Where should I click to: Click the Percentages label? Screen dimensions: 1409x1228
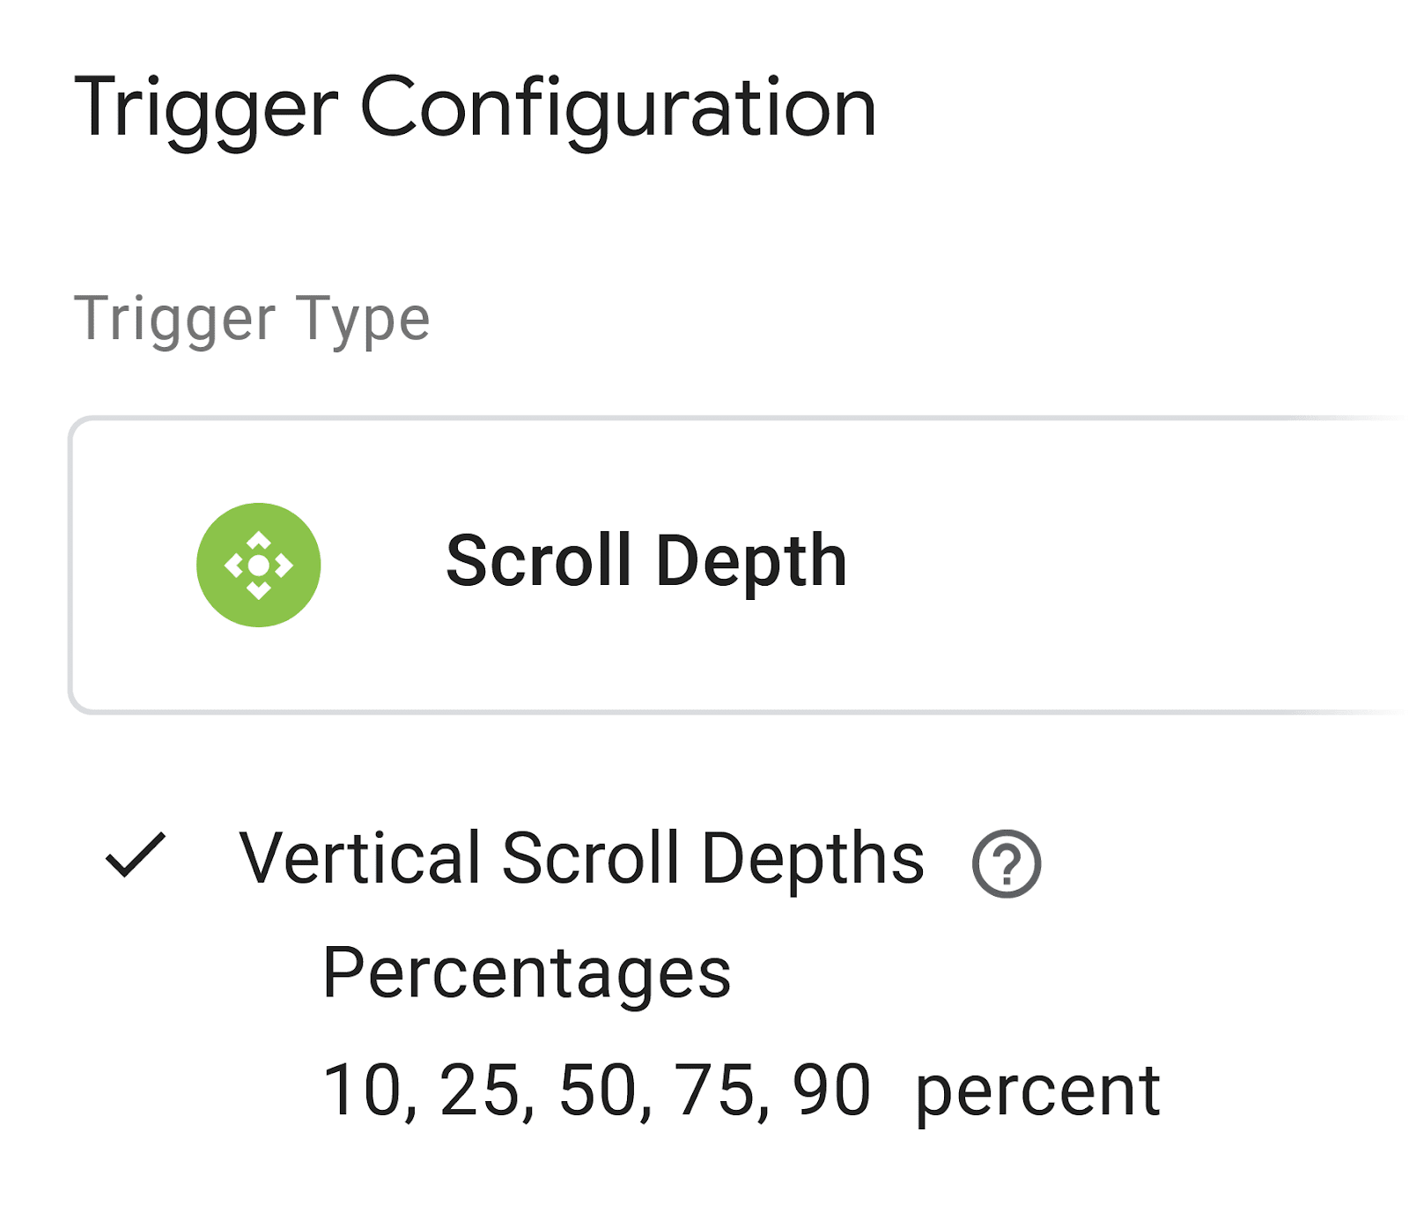point(527,971)
